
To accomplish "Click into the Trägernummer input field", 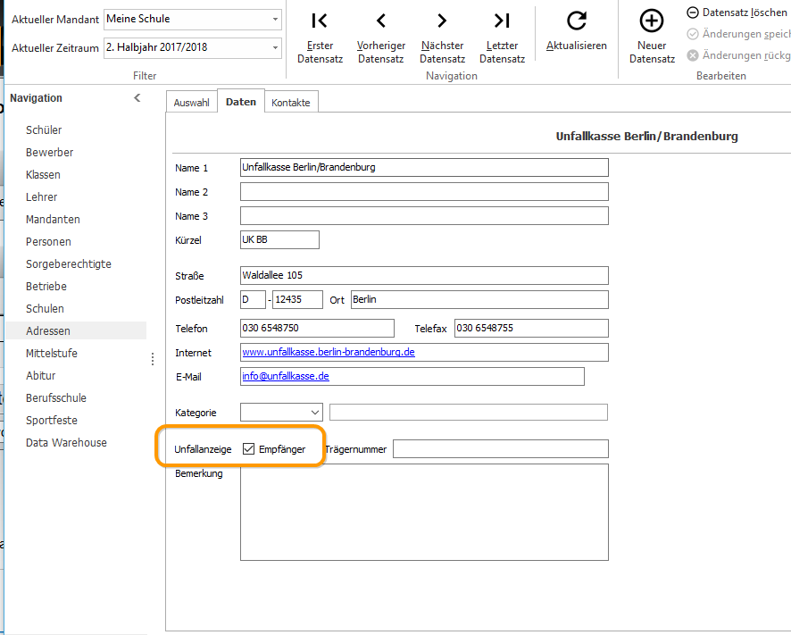I will coord(501,448).
